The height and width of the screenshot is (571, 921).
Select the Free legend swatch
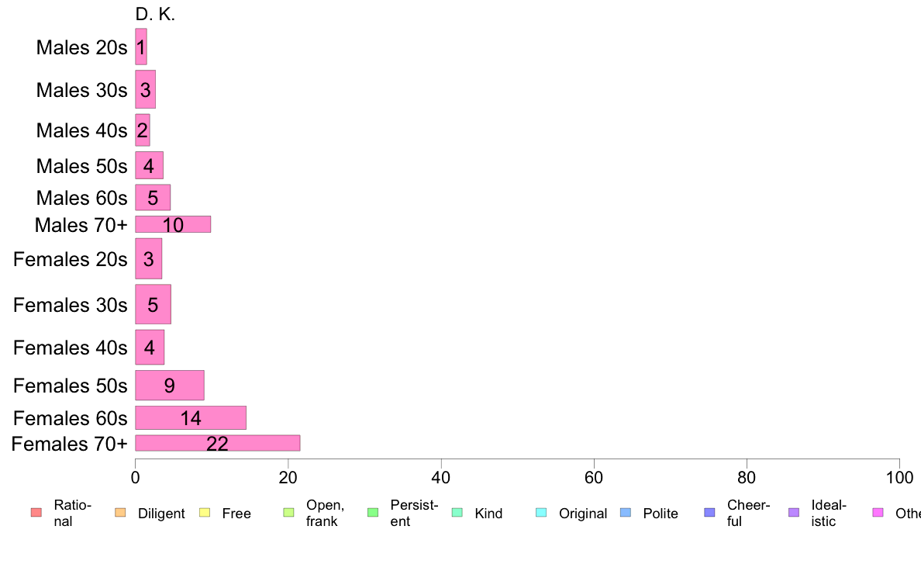pyautogui.click(x=205, y=513)
